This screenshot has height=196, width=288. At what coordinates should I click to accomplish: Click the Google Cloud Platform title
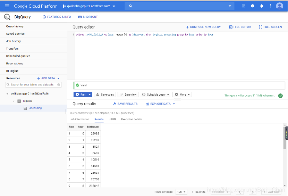pos(36,6)
